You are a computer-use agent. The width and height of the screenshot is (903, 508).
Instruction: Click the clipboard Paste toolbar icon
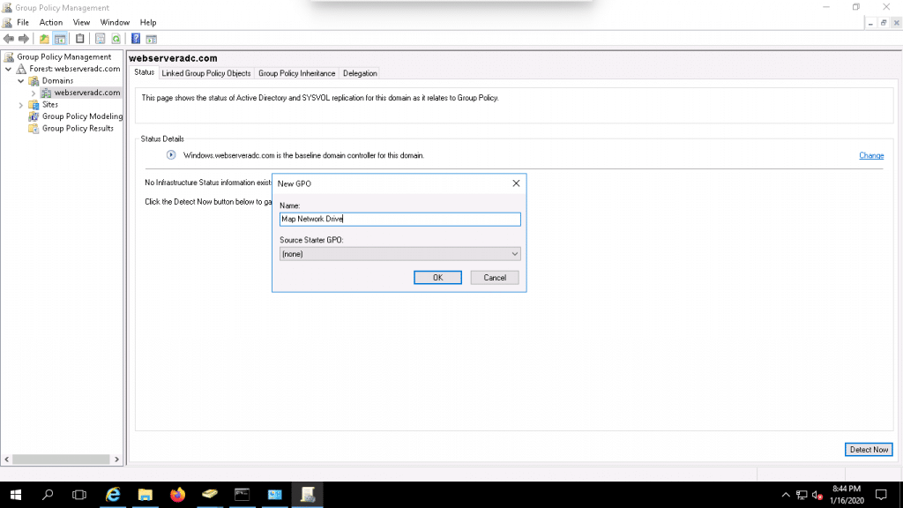80,39
